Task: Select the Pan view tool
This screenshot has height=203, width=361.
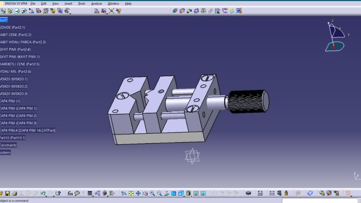Action: [138, 193]
